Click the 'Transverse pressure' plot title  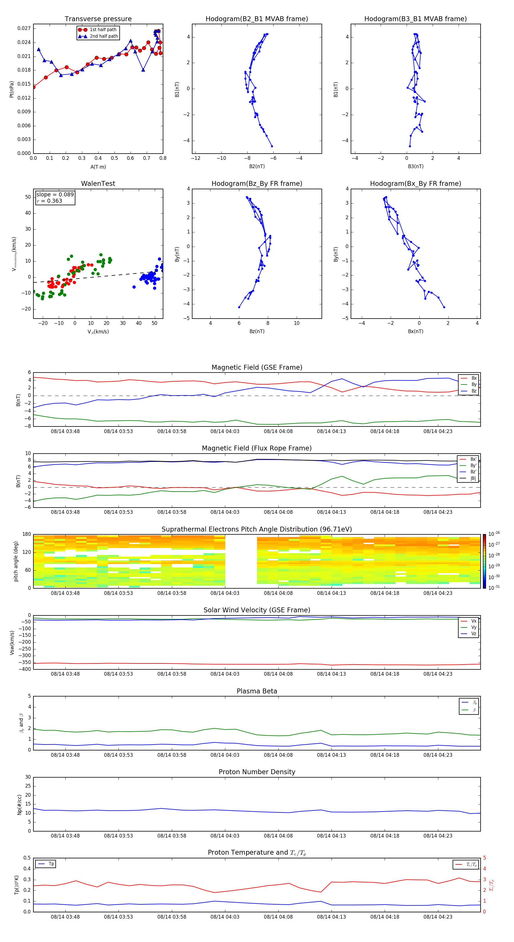pyautogui.click(x=98, y=19)
